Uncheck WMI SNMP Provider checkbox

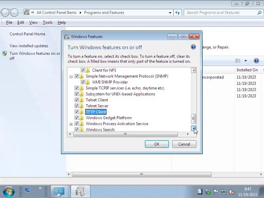coord(83,82)
